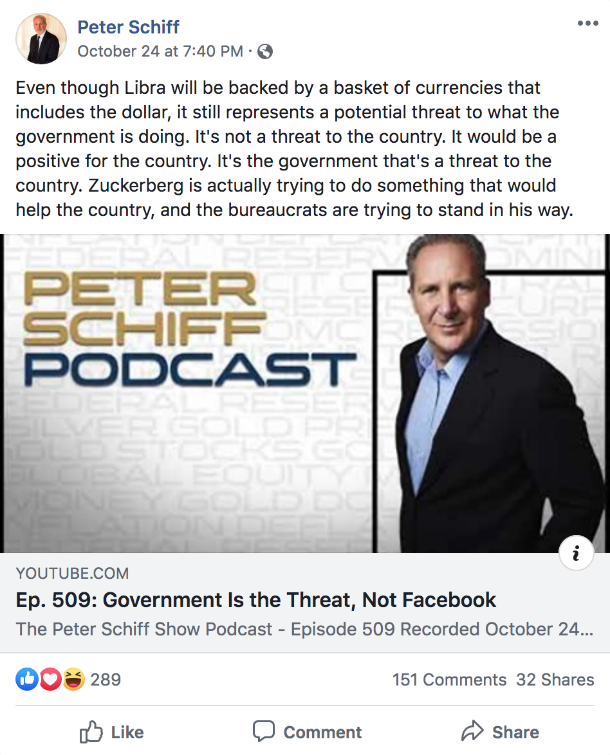Click the speech bubble comment icon
The width and height of the screenshot is (610, 755).
[x=264, y=732]
